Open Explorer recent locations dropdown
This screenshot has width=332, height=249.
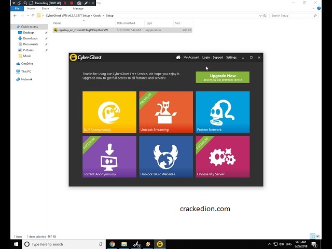point(27,16)
